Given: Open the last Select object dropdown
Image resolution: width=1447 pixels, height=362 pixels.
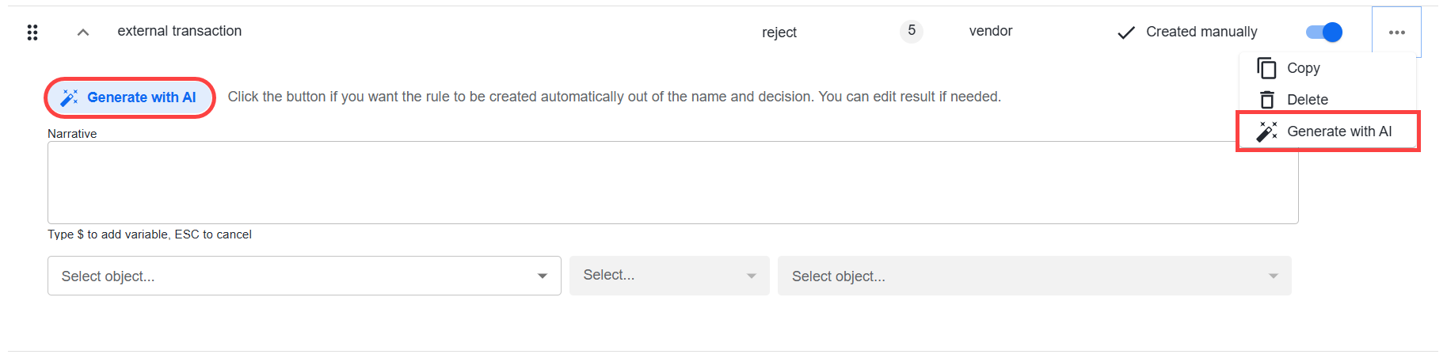Looking at the screenshot, I should click(x=1034, y=276).
